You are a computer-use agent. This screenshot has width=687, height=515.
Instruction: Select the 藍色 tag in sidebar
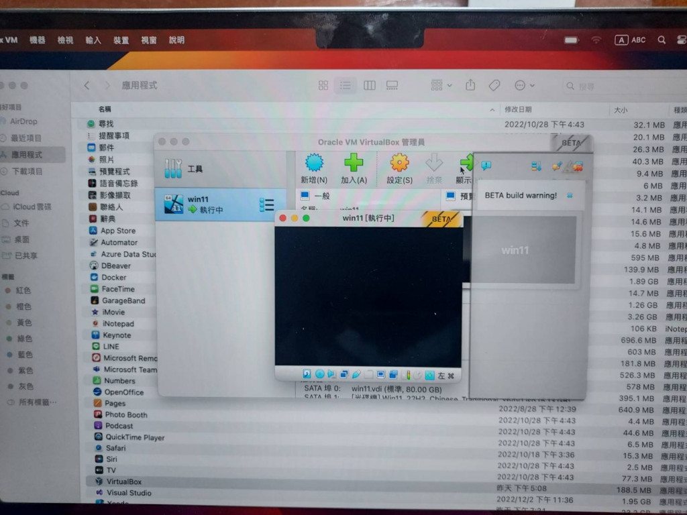click(25, 354)
